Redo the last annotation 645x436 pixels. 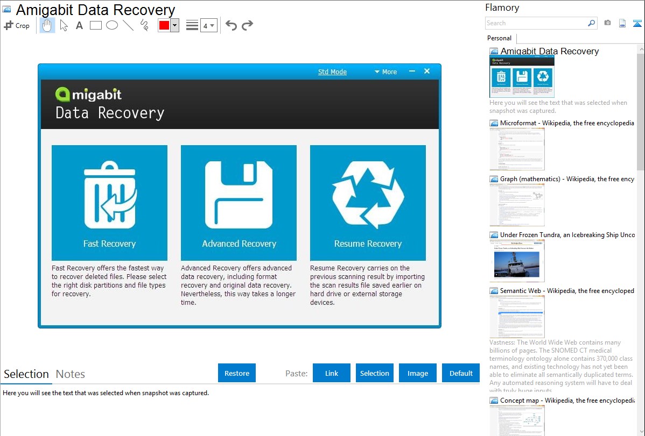pyautogui.click(x=247, y=25)
